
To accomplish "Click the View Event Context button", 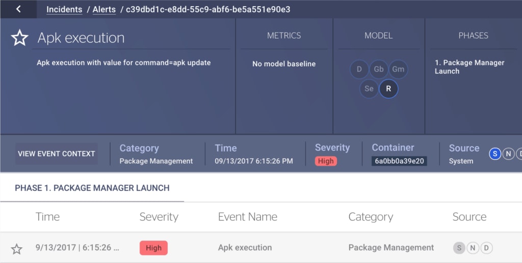I will pos(57,154).
